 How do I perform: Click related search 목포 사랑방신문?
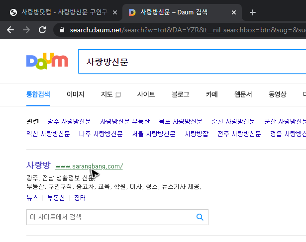tap(181, 121)
